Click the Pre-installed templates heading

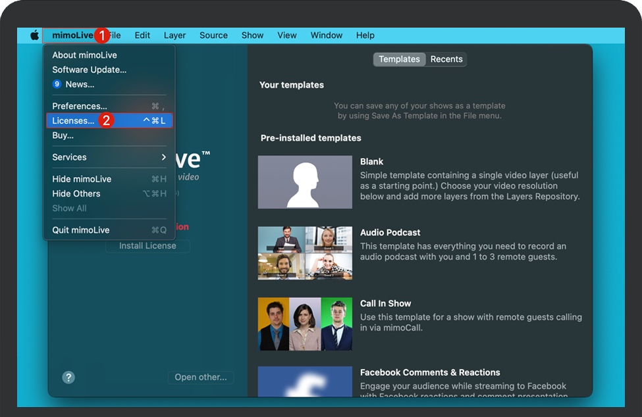pyautogui.click(x=311, y=138)
